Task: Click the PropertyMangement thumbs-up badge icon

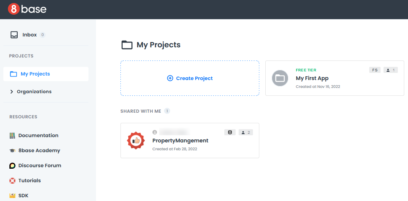Action: click(136, 141)
